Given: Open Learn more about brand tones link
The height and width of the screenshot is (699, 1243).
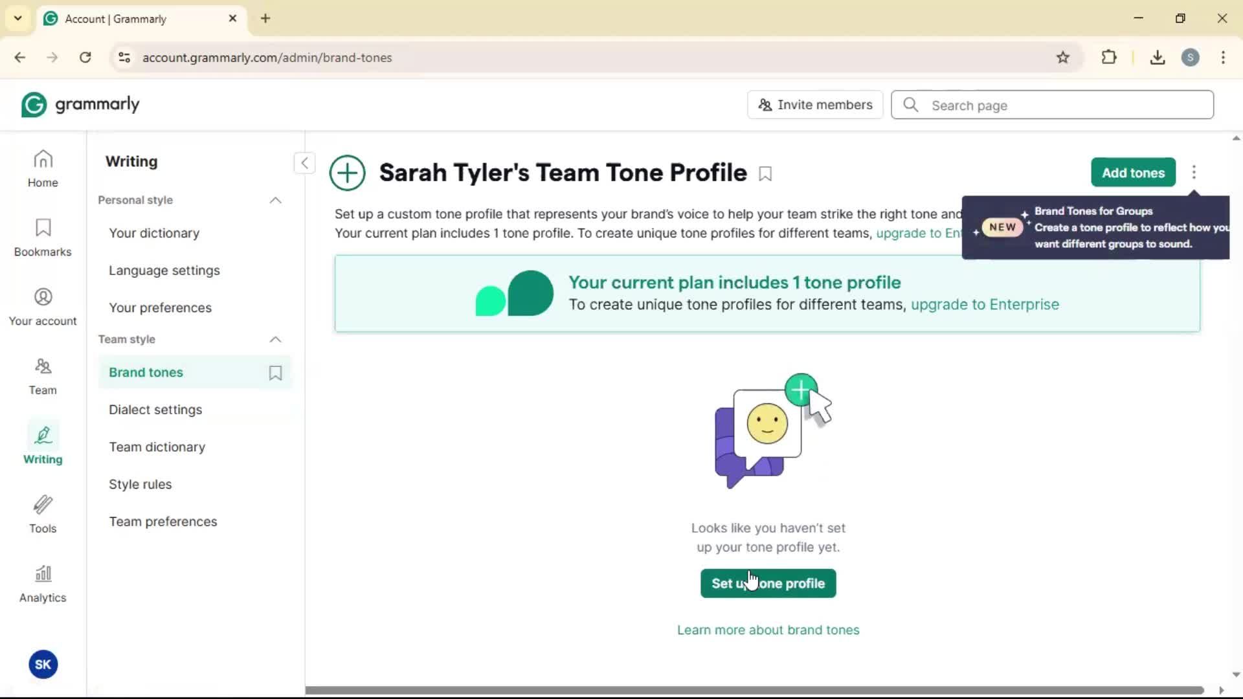Looking at the screenshot, I should coord(768,630).
